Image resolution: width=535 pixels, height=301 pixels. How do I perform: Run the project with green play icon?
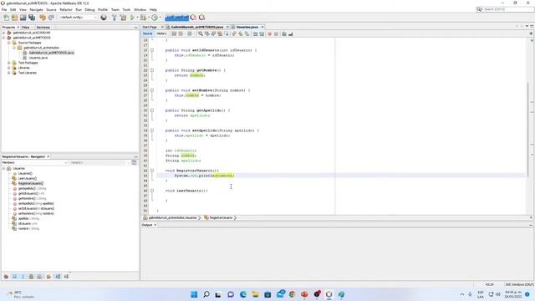pos(132,18)
